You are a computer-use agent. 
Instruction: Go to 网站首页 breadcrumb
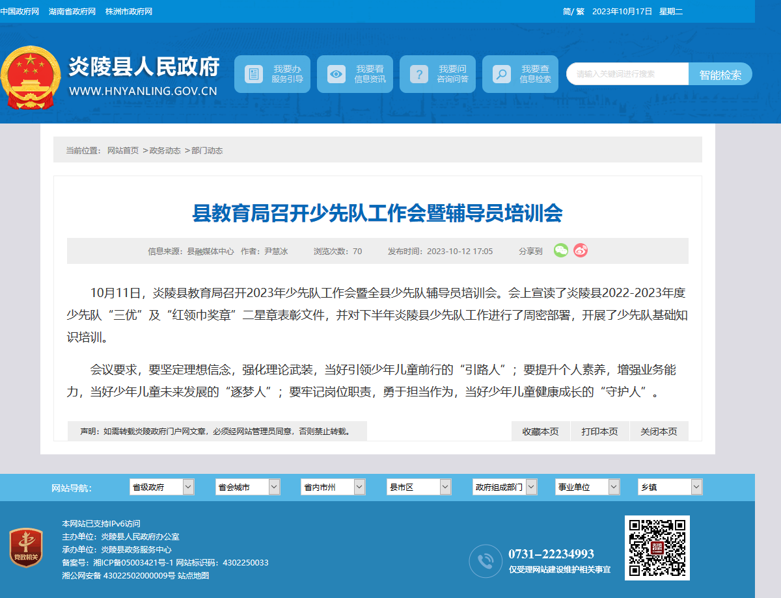coord(123,150)
